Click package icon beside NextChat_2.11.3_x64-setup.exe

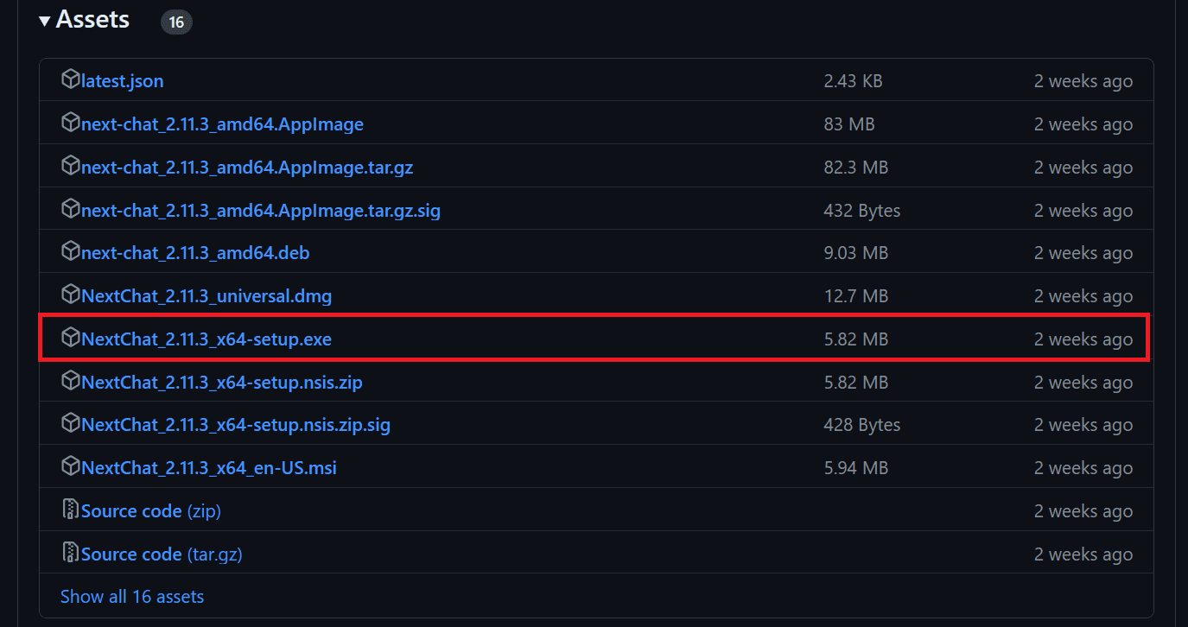coord(70,339)
